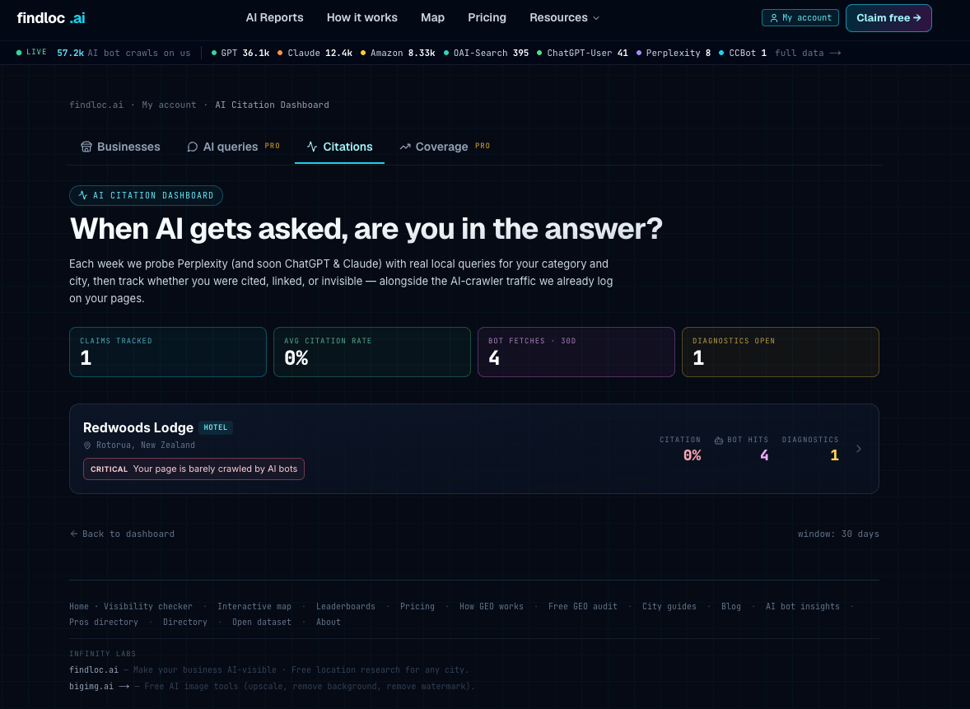Click the user icon in My account button
Screen dimensions: 970x709
[x=773, y=18]
